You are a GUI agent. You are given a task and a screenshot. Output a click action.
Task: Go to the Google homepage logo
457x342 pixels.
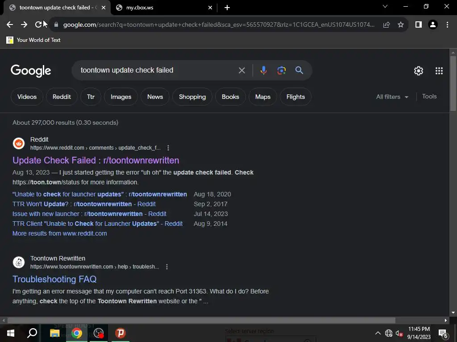coord(31,71)
